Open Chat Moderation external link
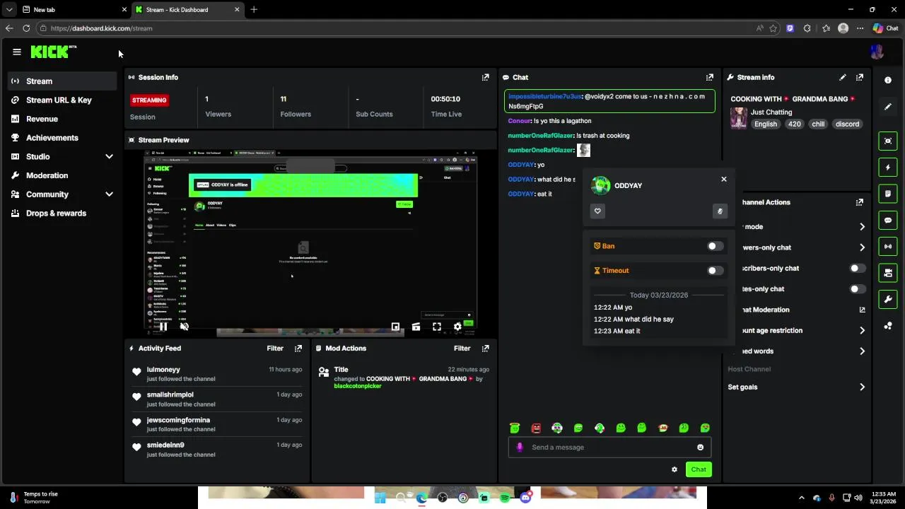This screenshot has width=905, height=509. (x=862, y=310)
